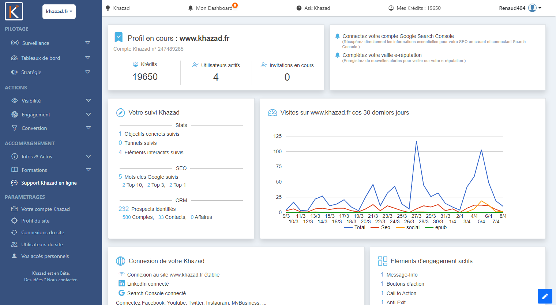
Task: Click the Visites chart gauge icon
Action: click(273, 113)
